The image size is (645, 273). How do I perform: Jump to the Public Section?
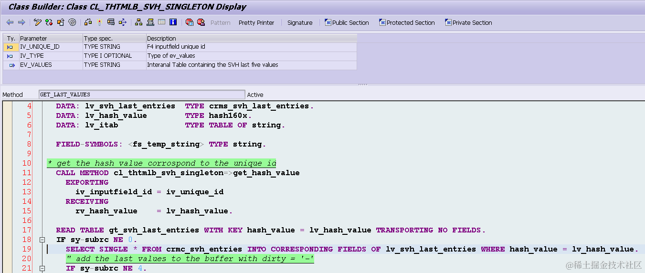pyautogui.click(x=347, y=22)
